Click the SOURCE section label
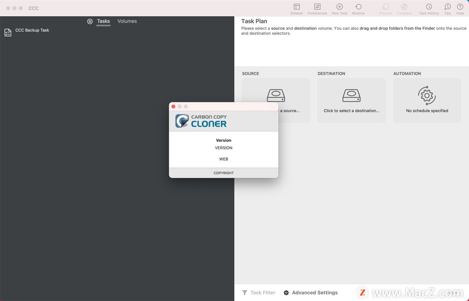This screenshot has width=469, height=301. (251, 74)
